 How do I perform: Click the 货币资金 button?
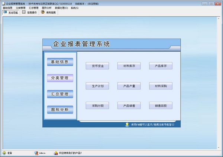pos(97,66)
